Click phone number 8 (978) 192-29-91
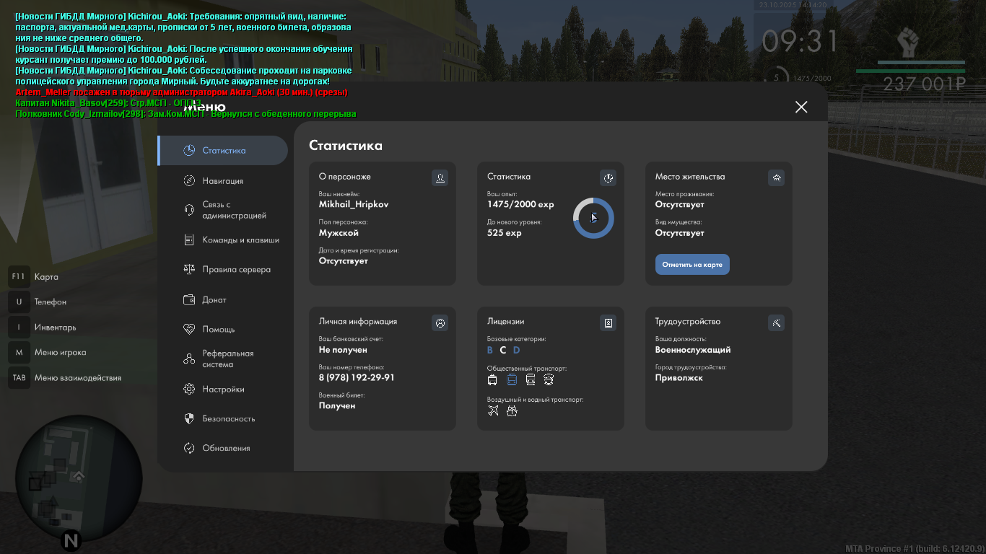Viewport: 986px width, 554px height. coord(357,377)
